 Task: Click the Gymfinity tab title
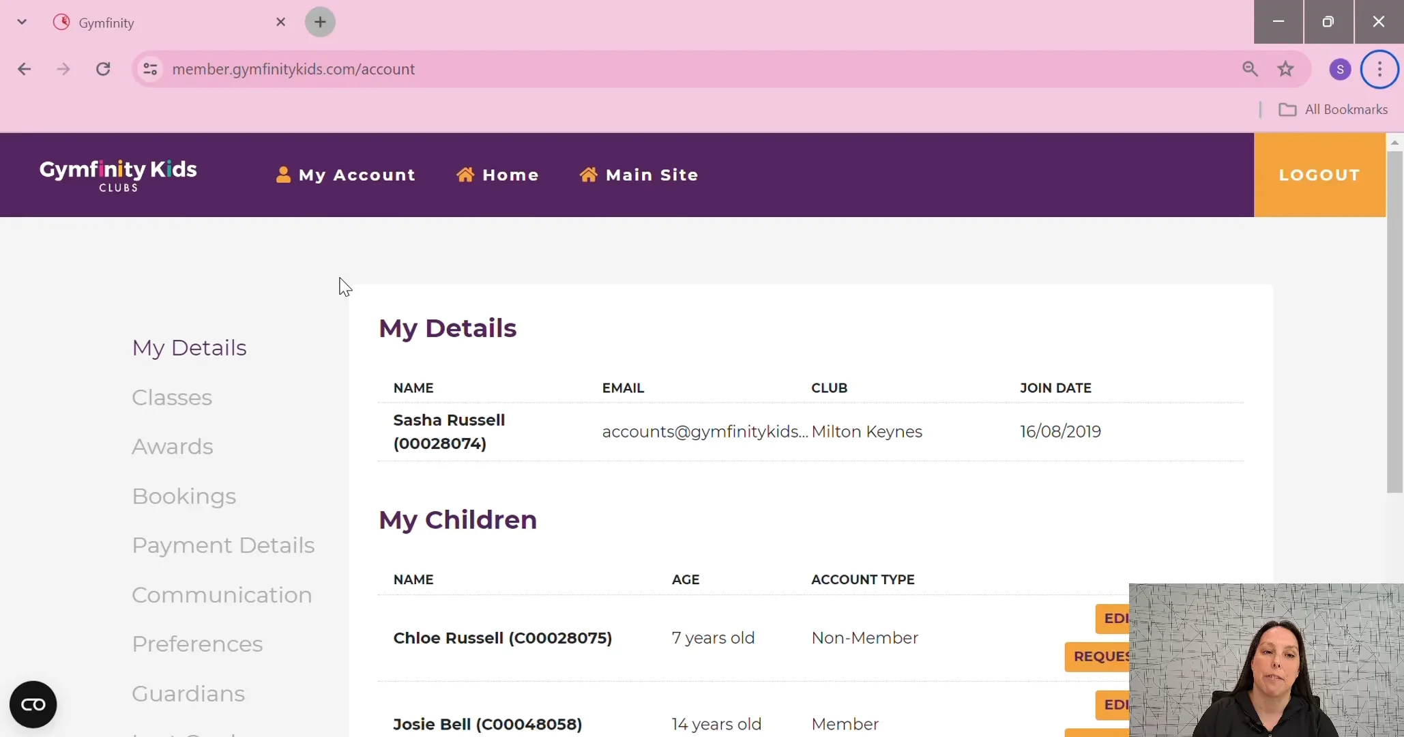(106, 23)
